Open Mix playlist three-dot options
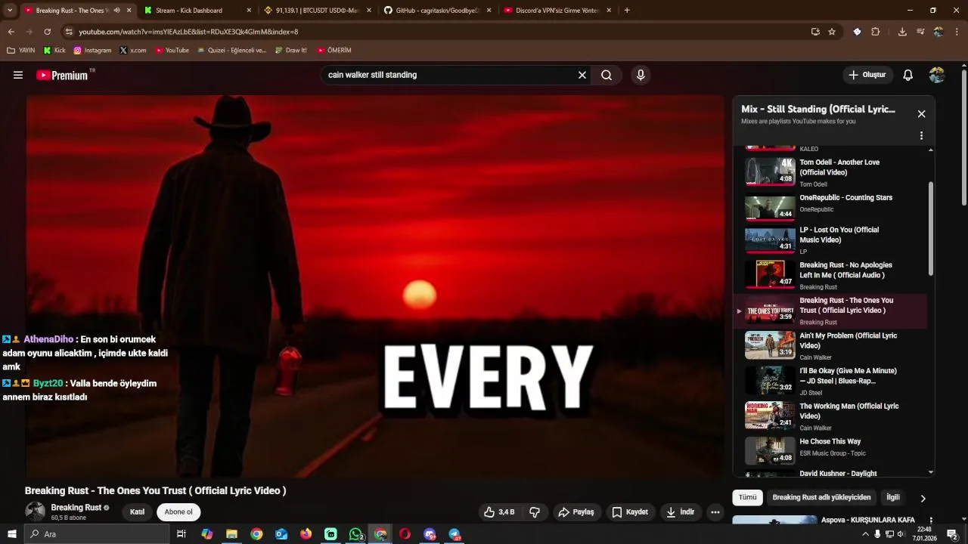Screen dimensions: 968x544 pos(921,136)
